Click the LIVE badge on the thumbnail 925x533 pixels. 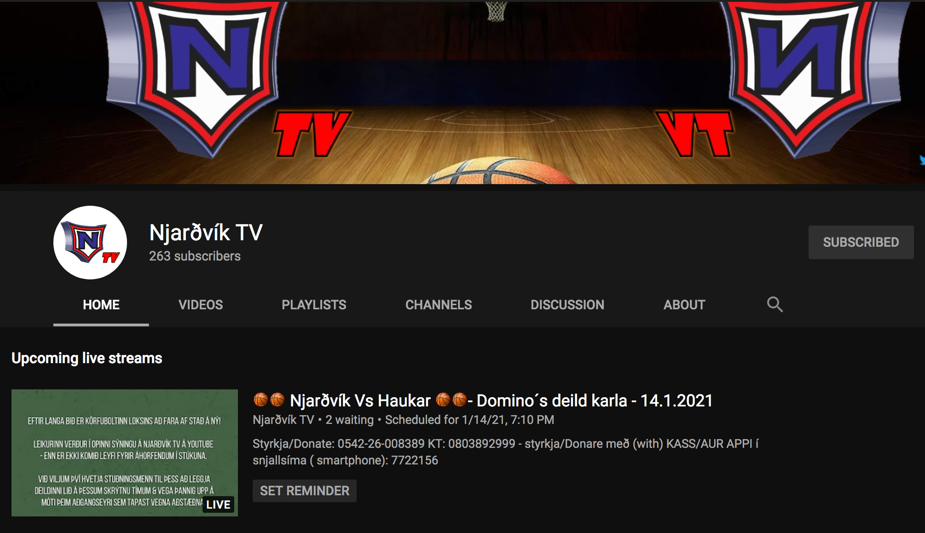tap(218, 504)
